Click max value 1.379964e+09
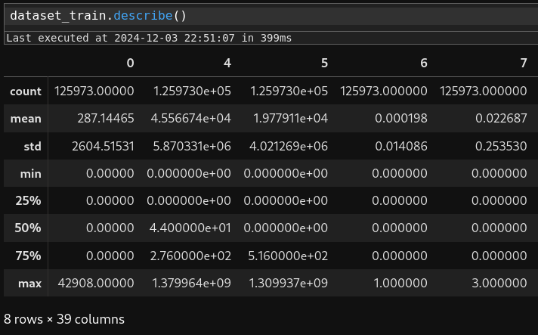 click(191, 283)
